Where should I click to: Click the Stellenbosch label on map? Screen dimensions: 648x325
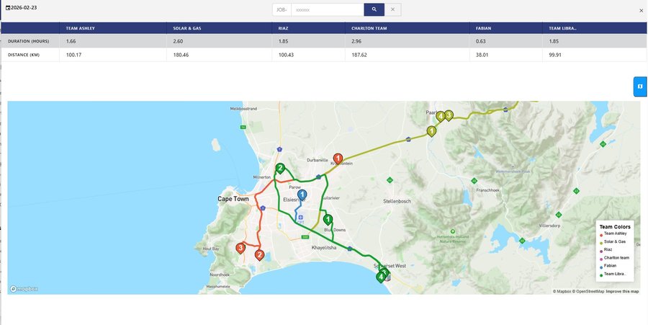coord(397,201)
